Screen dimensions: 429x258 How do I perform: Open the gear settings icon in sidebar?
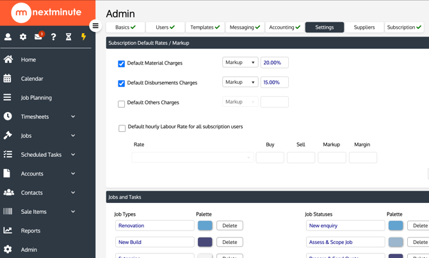tap(23, 37)
